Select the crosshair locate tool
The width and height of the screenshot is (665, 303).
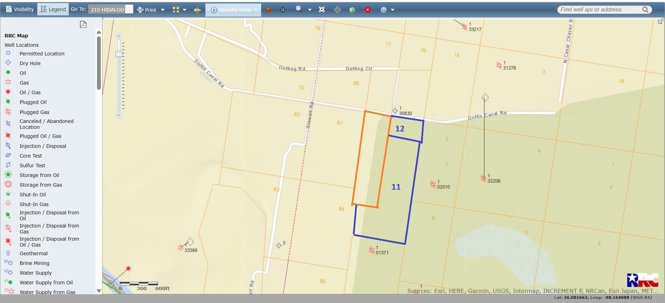coord(283,10)
